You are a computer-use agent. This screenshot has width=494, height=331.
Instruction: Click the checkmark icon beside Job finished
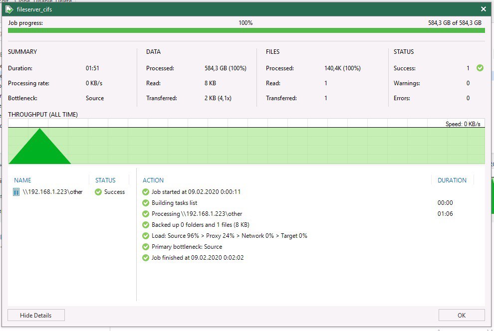click(x=146, y=258)
